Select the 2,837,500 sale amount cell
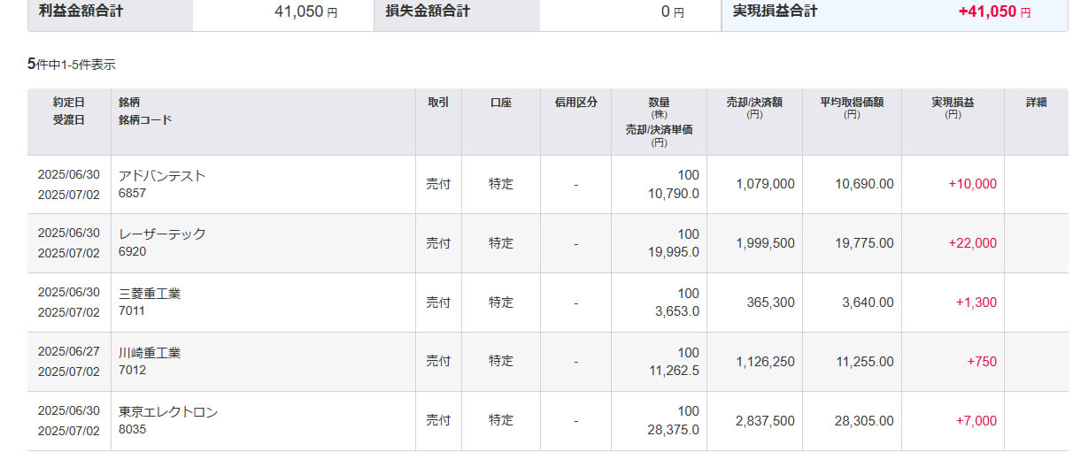The width and height of the screenshot is (1073, 452). 765,421
